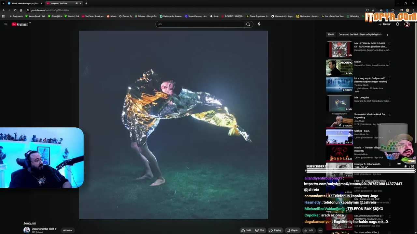Select the Tümü filter chip
Image resolution: width=417 pixels, height=234 pixels.
pos(331,34)
